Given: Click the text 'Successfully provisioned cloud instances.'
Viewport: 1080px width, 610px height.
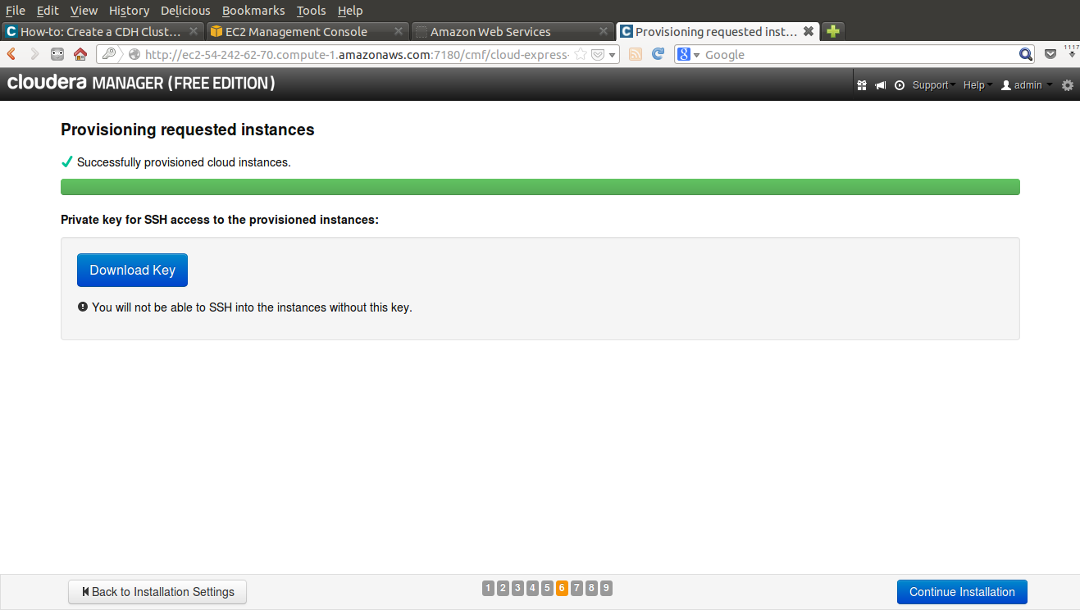Looking at the screenshot, I should point(184,162).
